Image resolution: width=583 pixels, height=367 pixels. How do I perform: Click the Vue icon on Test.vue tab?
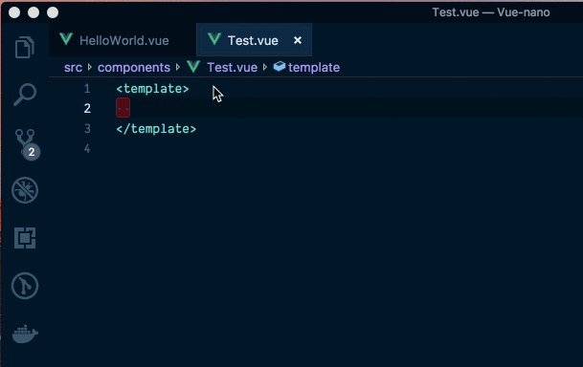click(x=214, y=39)
